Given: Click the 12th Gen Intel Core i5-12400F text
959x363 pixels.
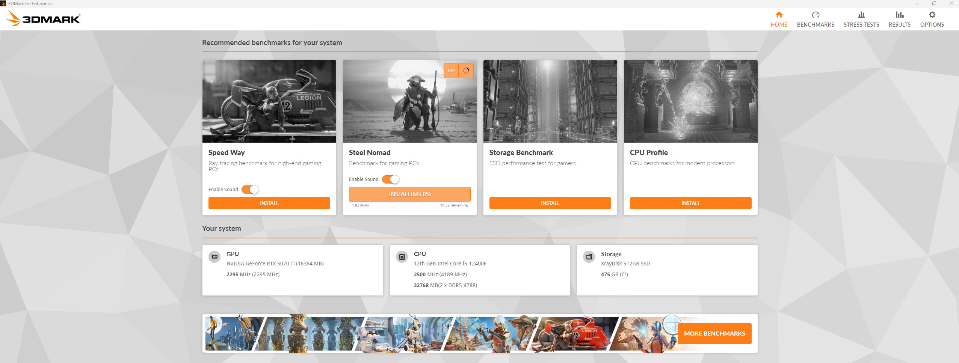Looking at the screenshot, I should click(x=450, y=264).
